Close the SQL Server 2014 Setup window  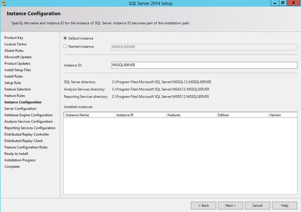[x=293, y=3]
